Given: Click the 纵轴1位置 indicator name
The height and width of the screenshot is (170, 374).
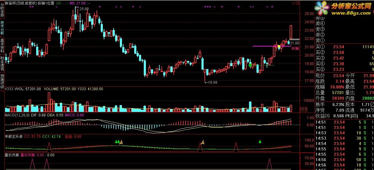Looking at the screenshot, I should (46, 3).
